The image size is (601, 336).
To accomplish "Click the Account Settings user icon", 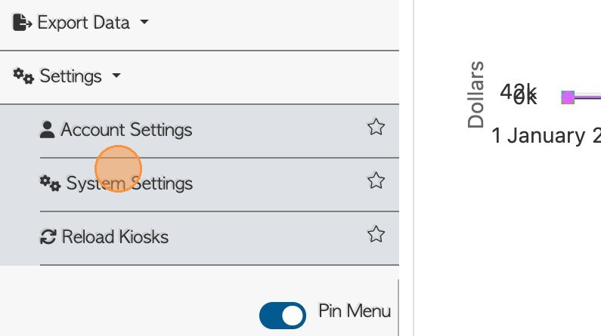I will click(x=48, y=130).
